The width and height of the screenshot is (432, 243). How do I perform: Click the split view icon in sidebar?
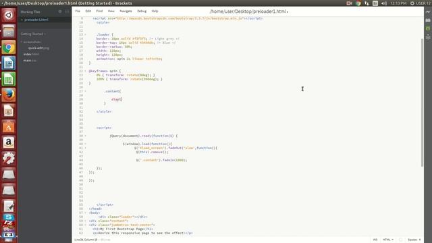coord(67,11)
